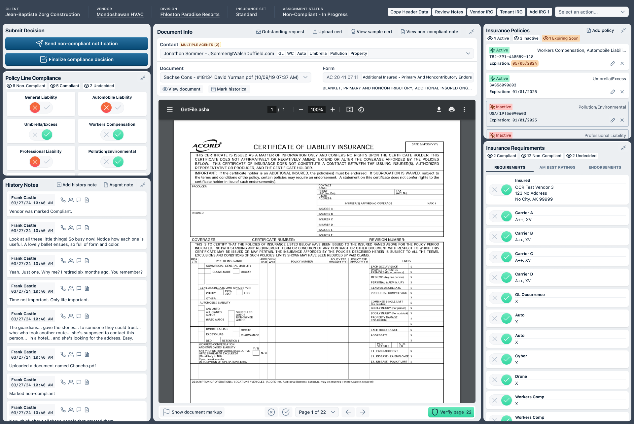This screenshot has width=634, height=424.
Task: Filter policies by Expiring Soon
Action: (x=561, y=38)
